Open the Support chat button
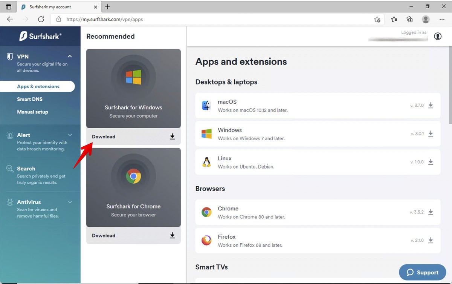Viewport: 452px width, 284px height. [422, 272]
